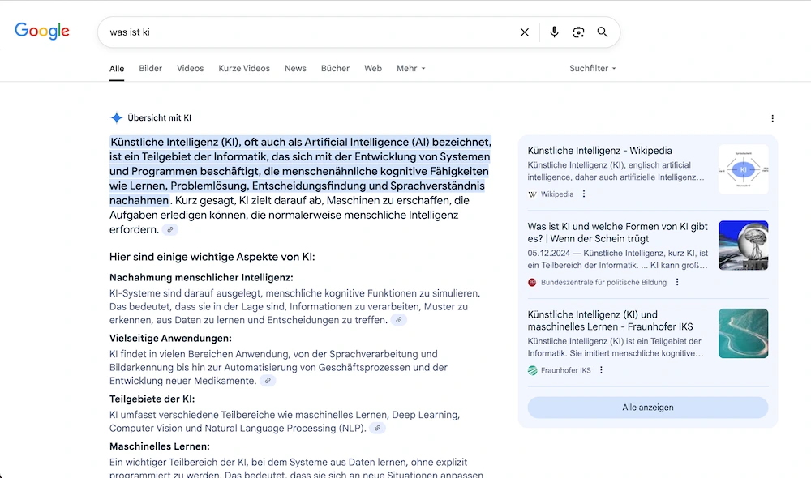
Task: Click the 'Bundeszentrale für politische Bildung' source name
Action: click(603, 282)
